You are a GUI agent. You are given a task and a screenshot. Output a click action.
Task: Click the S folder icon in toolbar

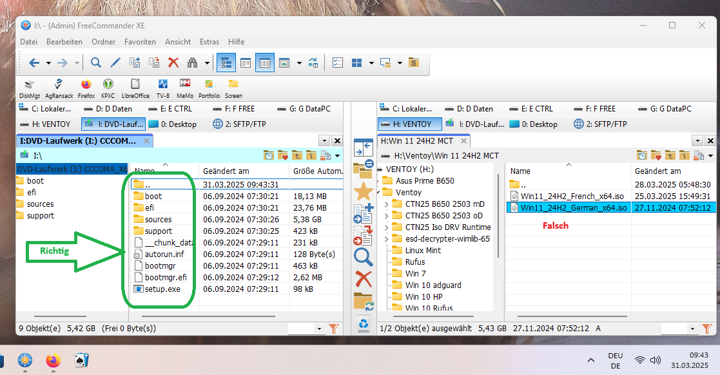[x=414, y=63]
